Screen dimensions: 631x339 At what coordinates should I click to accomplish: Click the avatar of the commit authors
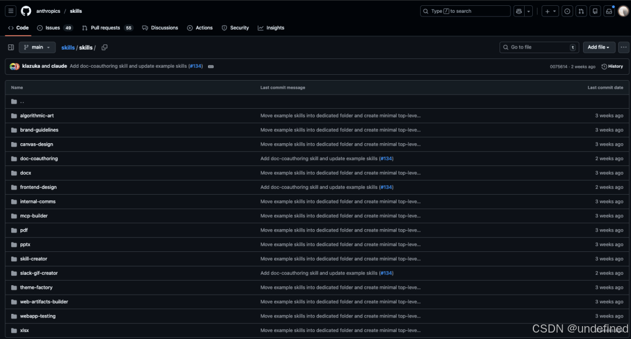click(x=15, y=67)
